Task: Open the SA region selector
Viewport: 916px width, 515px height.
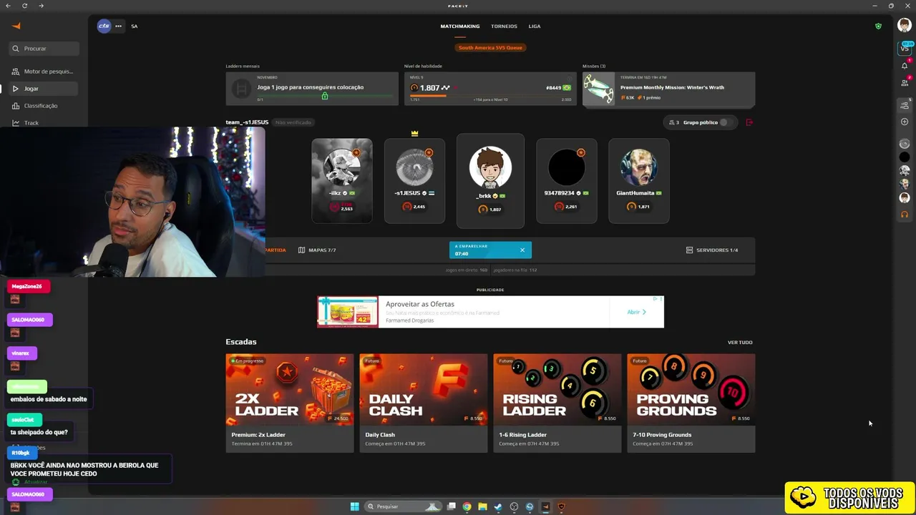Action: pyautogui.click(x=134, y=26)
